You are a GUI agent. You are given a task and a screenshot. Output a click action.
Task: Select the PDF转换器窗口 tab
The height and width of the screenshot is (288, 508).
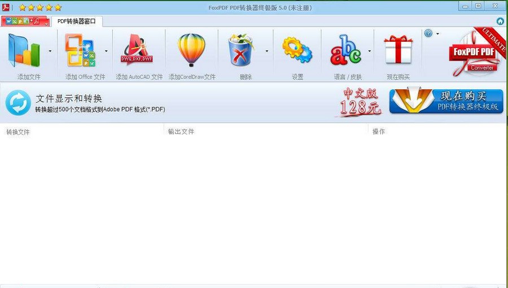[x=77, y=21]
